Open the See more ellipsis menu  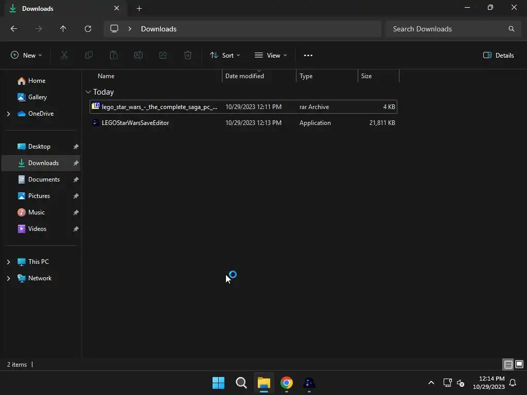tap(308, 56)
